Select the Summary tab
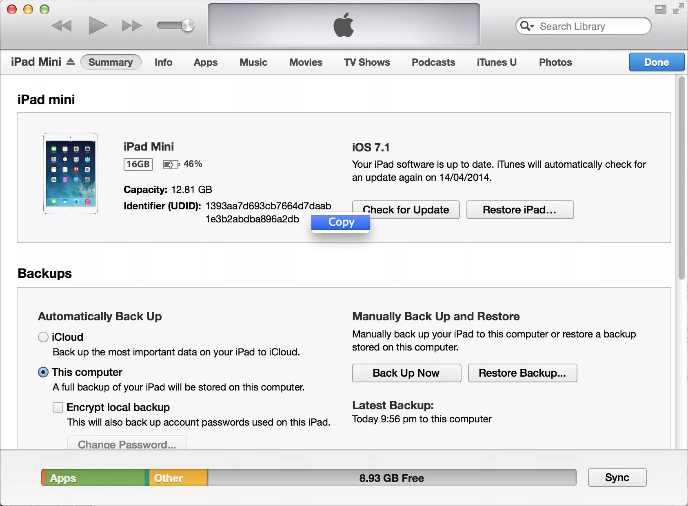 [111, 62]
